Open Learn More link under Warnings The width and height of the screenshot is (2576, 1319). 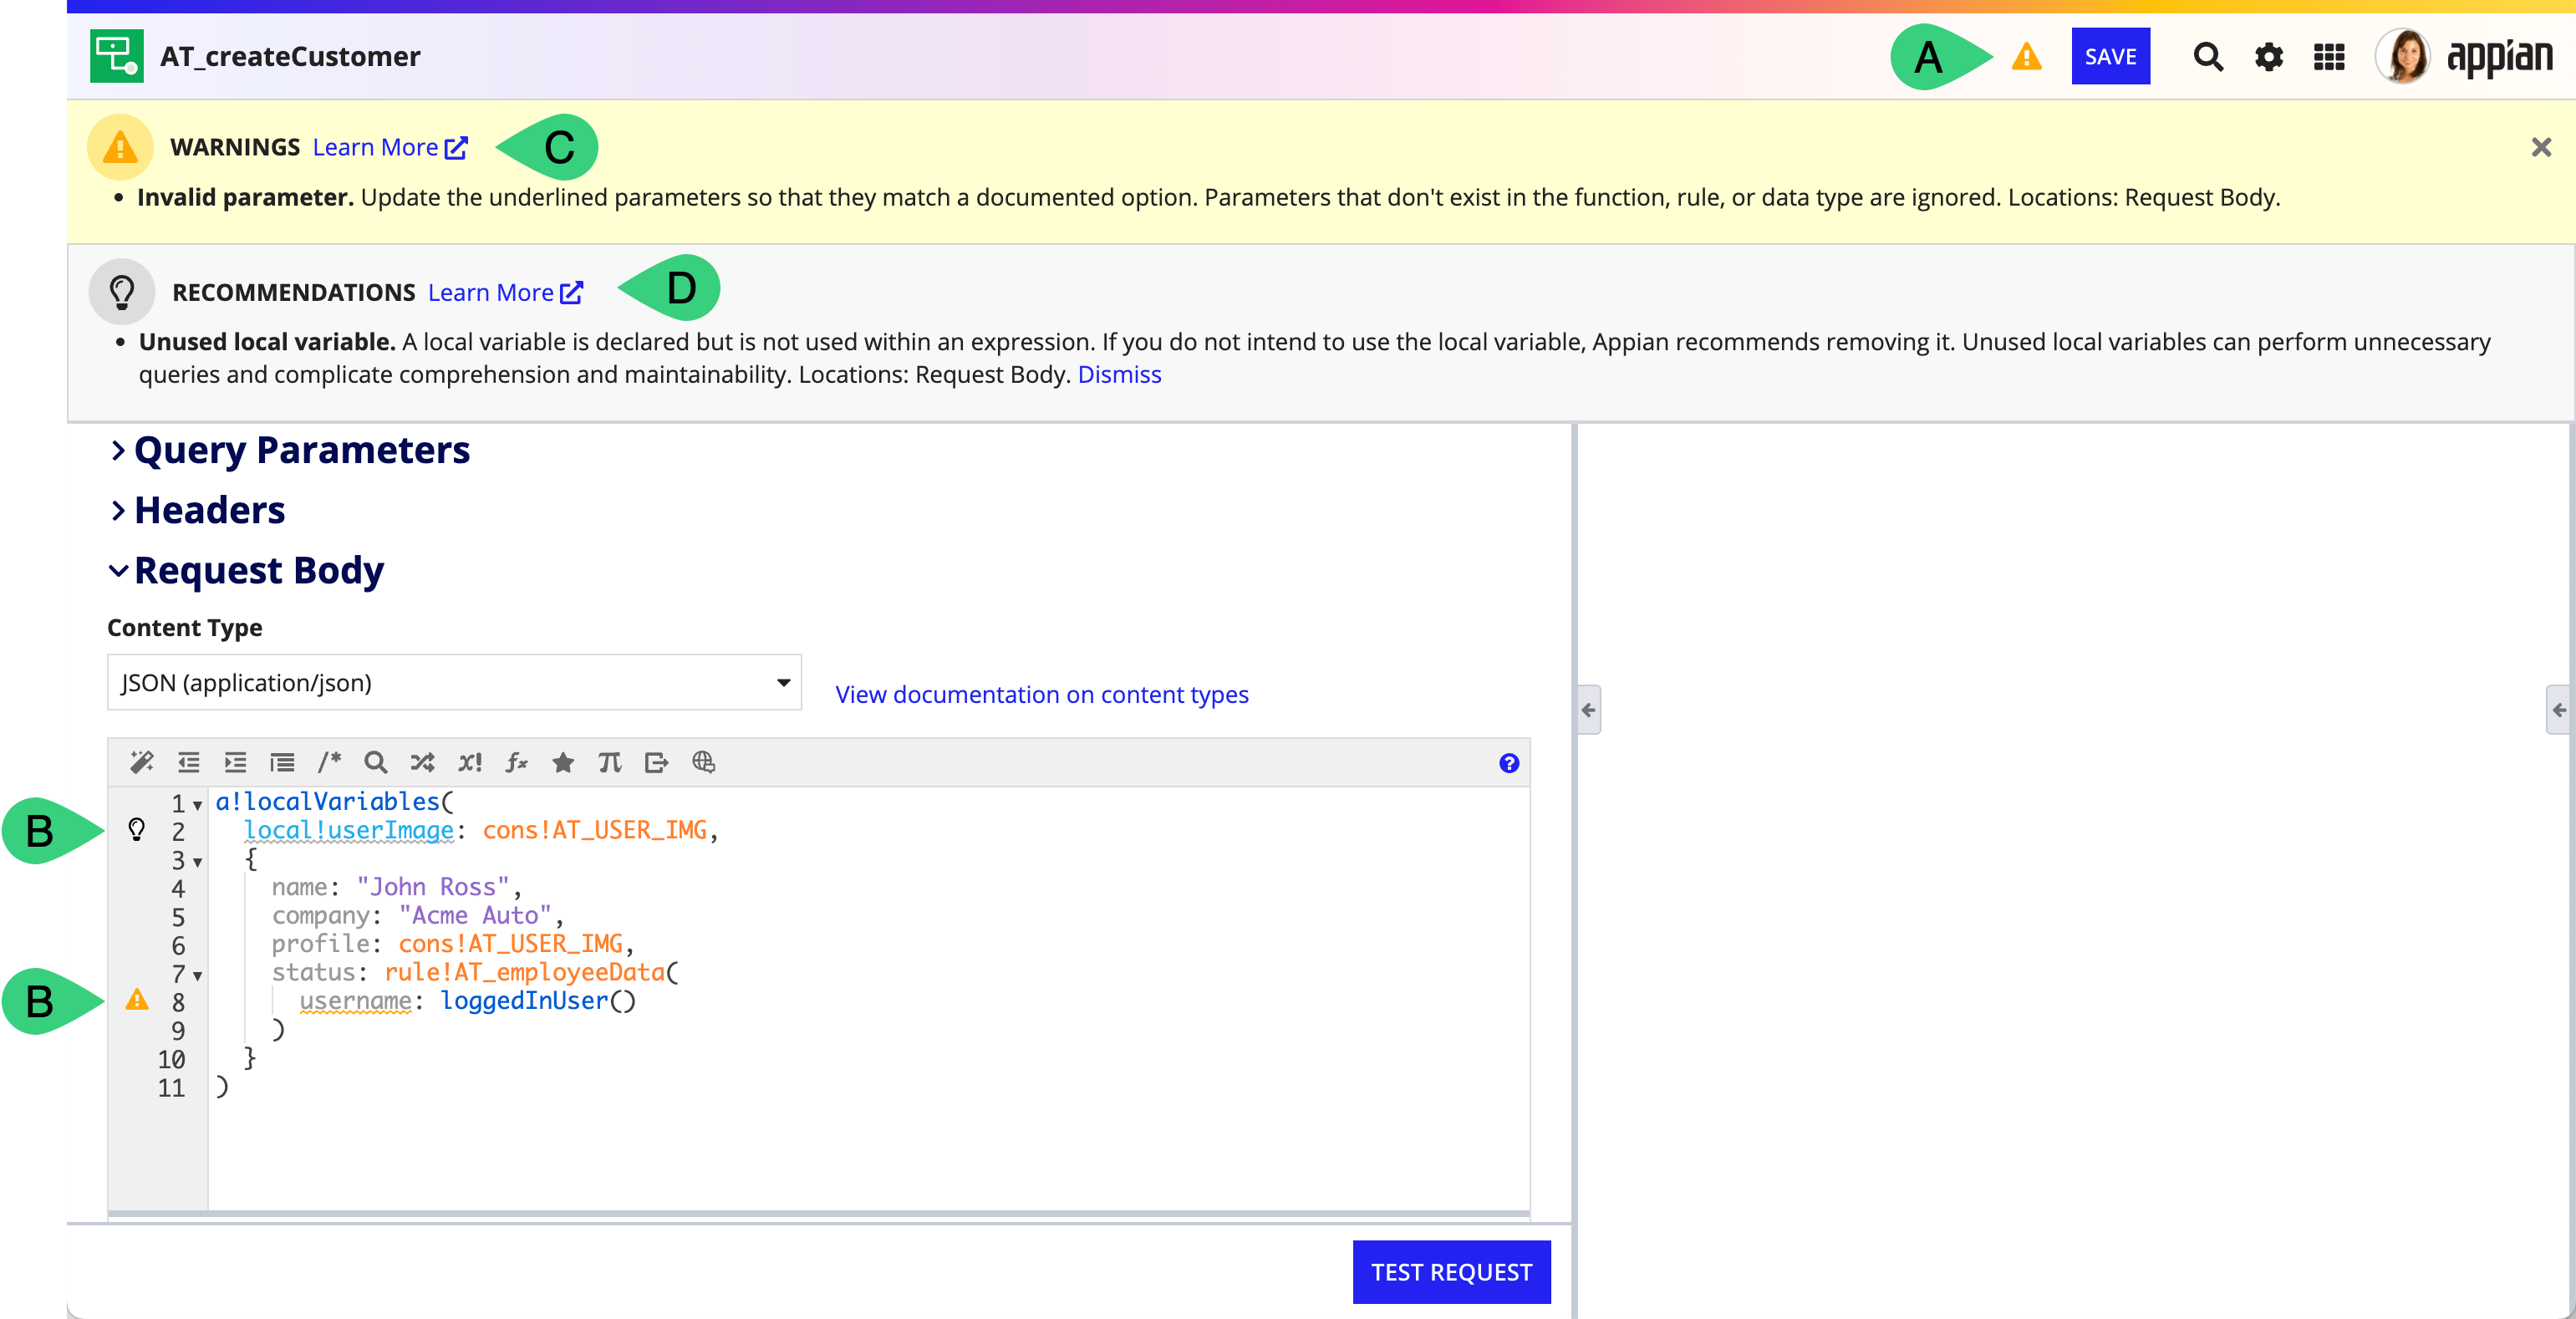(390, 147)
